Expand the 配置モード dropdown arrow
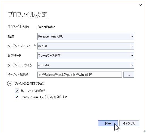 132,56
